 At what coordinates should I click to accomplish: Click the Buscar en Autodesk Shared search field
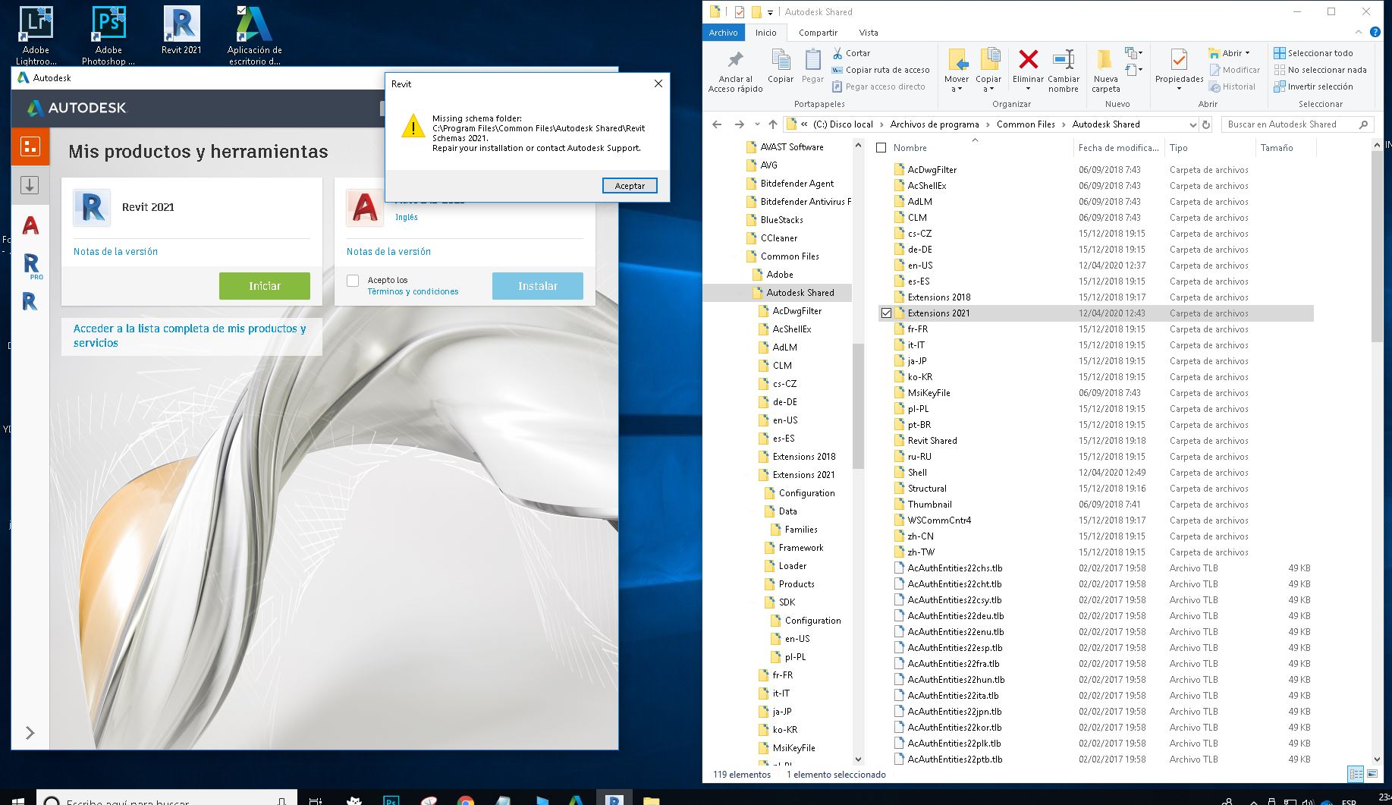[x=1297, y=124]
